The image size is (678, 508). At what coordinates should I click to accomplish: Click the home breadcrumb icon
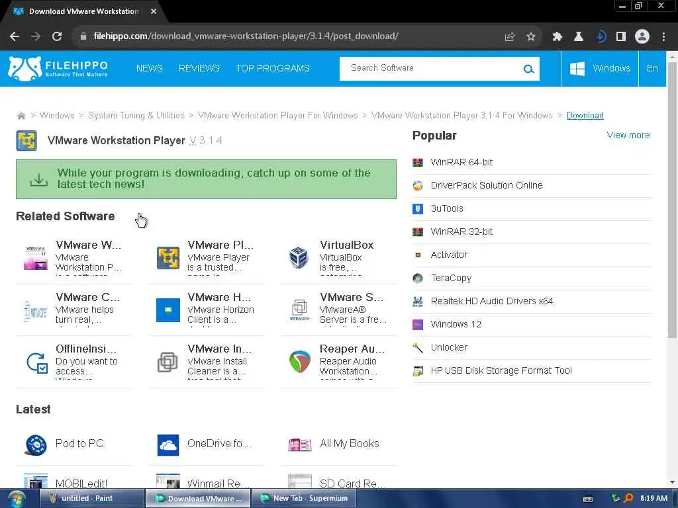[21, 116]
